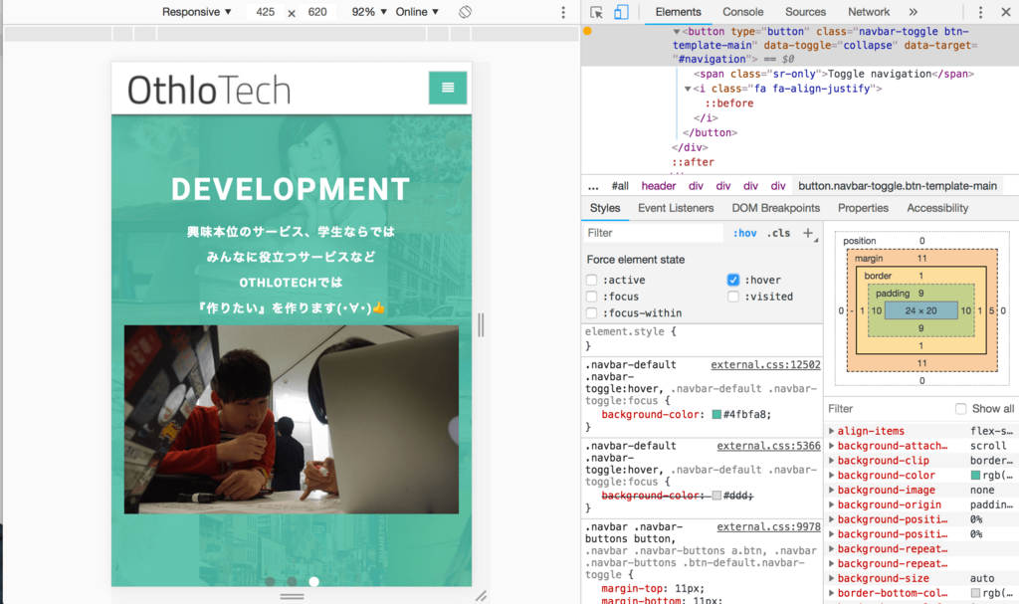Open external.css:5366 source link
Viewport: 1019px width, 604px height.
(769, 446)
